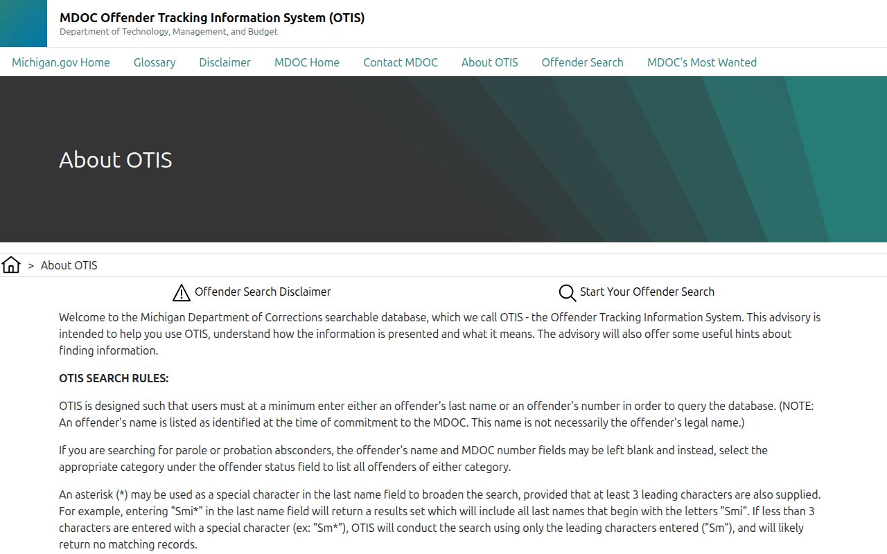Click the paragraph about parole or probation absconders

point(413,458)
